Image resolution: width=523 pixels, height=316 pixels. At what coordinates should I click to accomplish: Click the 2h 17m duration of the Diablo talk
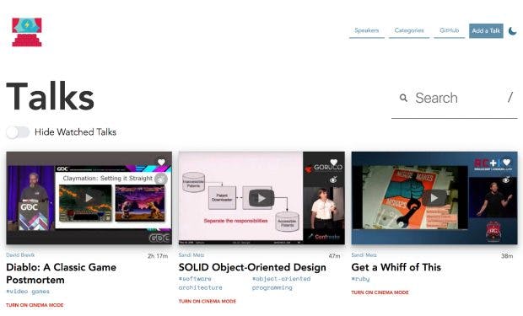pyautogui.click(x=158, y=256)
